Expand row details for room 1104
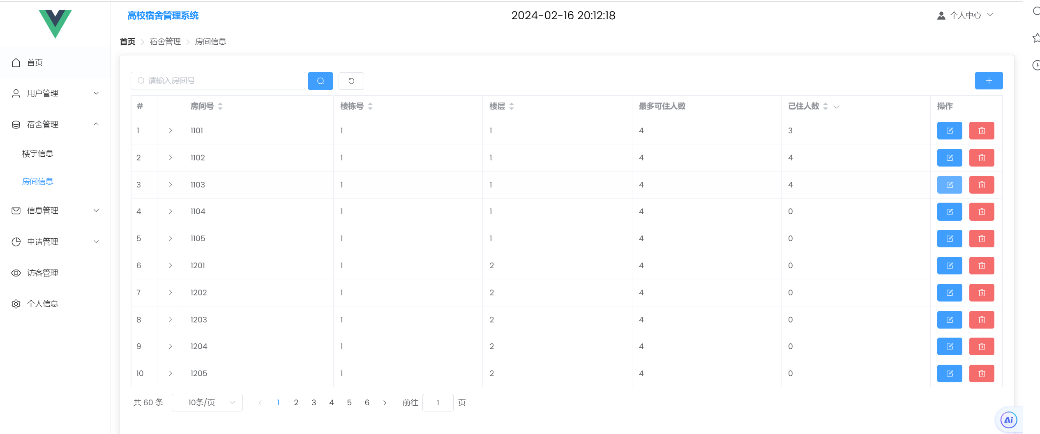Screen dimensions: 1040x434 [x=170, y=211]
